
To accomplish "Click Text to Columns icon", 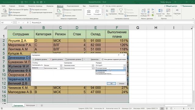I will pyautogui.click(x=144, y=11).
